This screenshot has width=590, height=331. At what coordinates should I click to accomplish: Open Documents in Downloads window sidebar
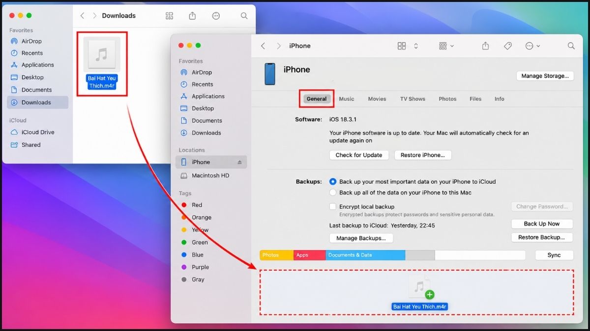[37, 90]
